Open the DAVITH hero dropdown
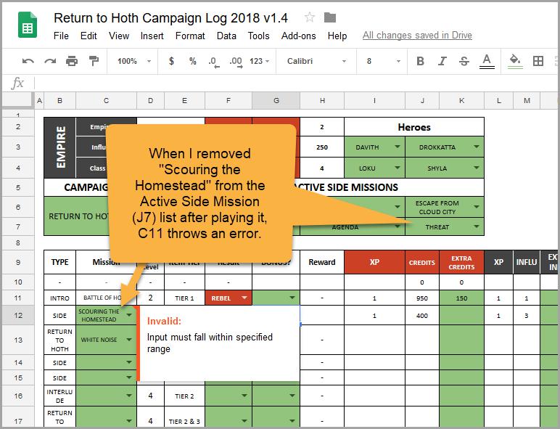This screenshot has height=429, width=560. tap(397, 147)
